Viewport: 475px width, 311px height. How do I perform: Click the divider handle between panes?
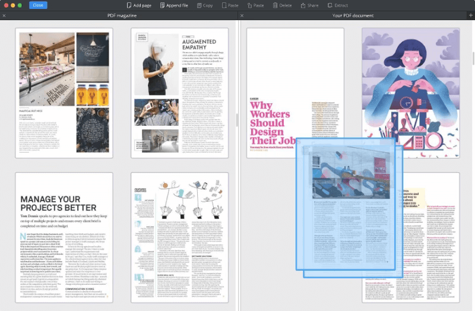[237, 119]
